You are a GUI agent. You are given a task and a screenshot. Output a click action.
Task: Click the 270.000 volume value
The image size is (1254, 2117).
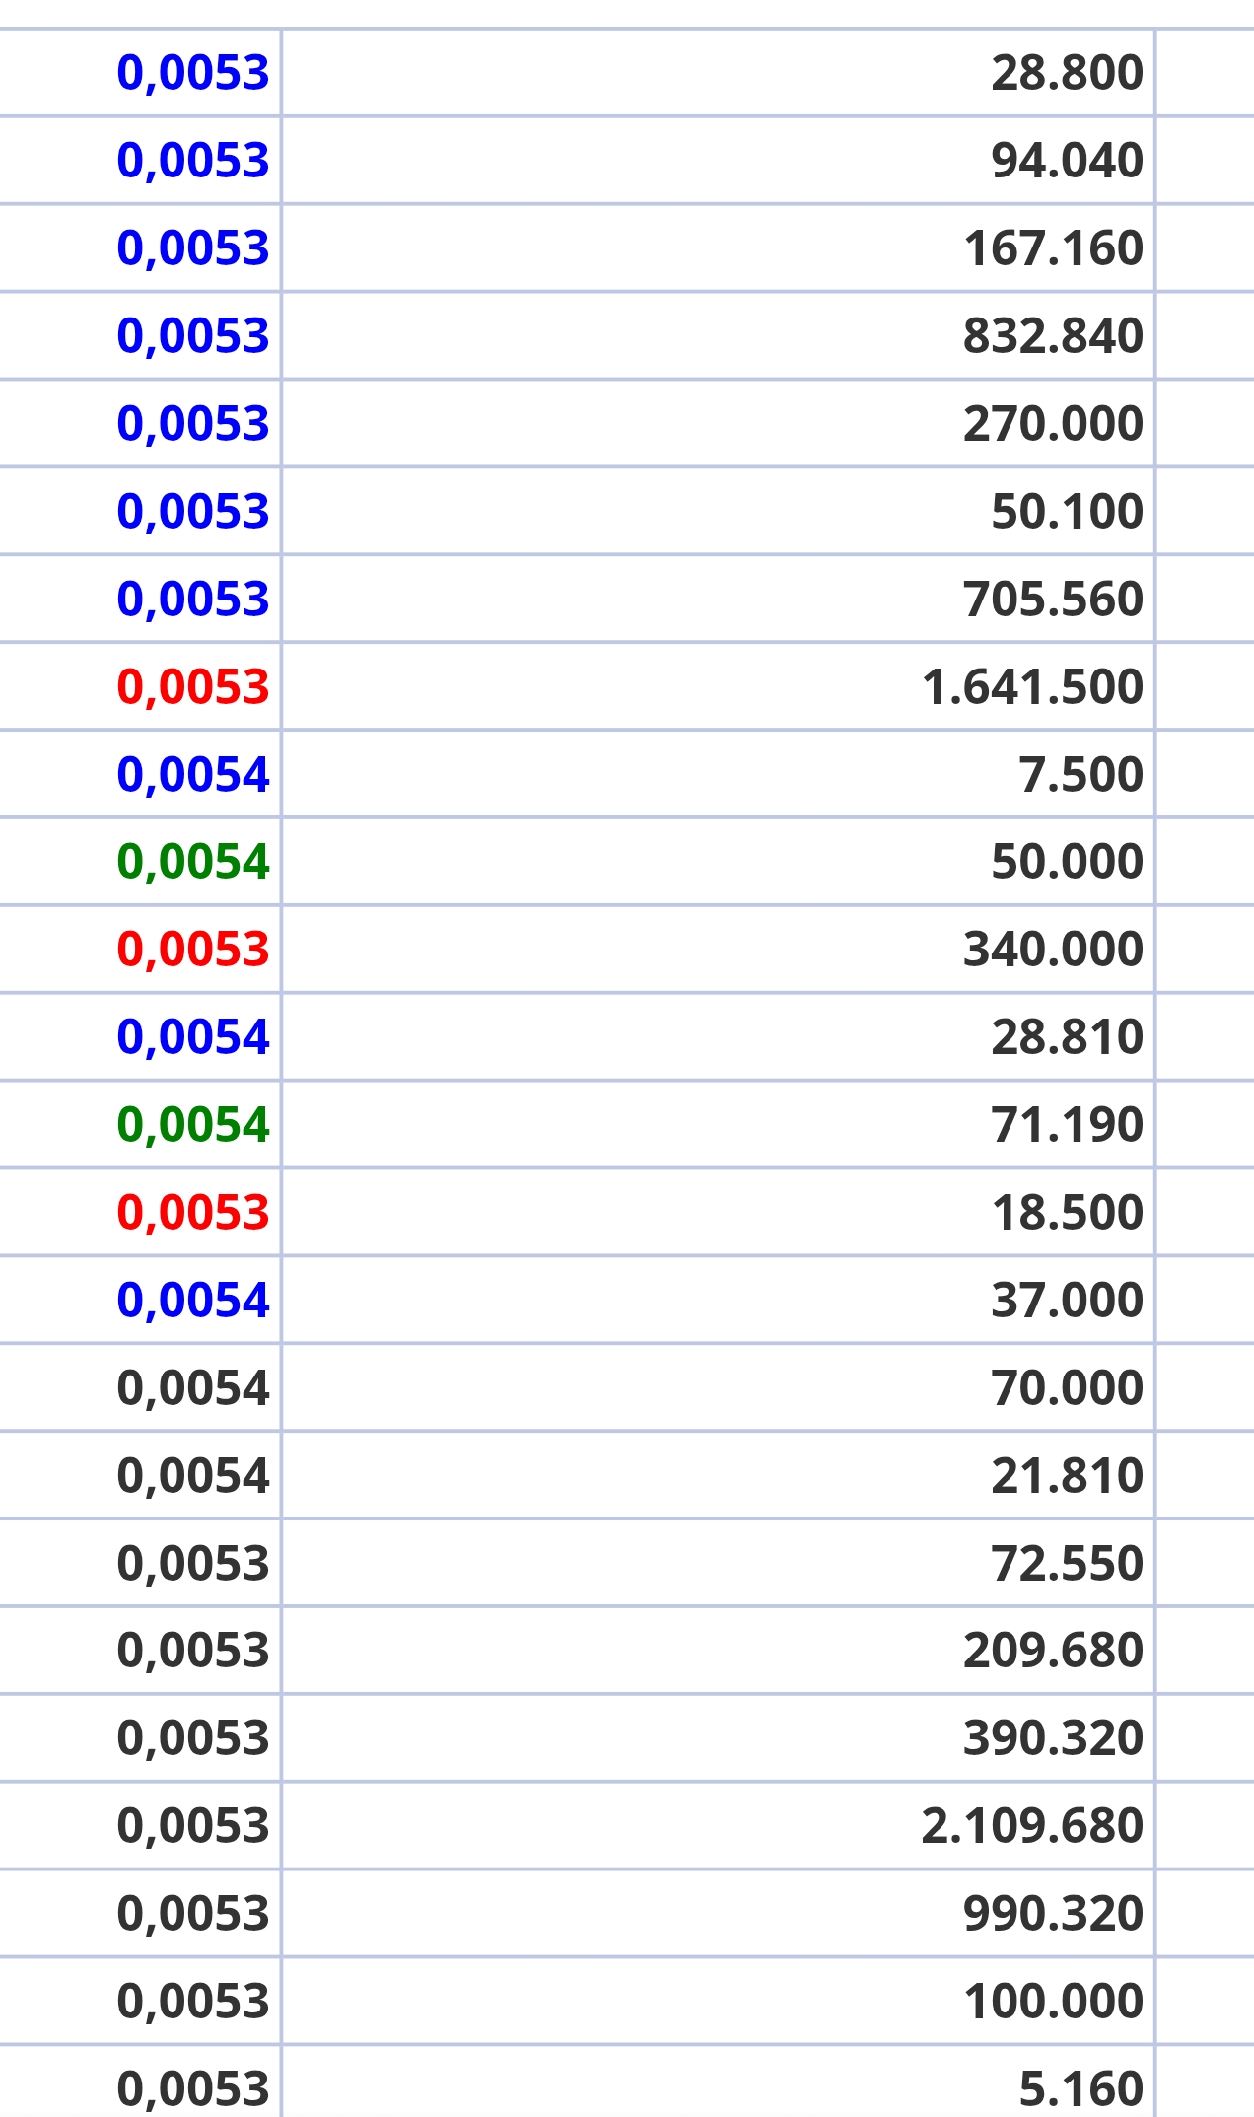1053,424
